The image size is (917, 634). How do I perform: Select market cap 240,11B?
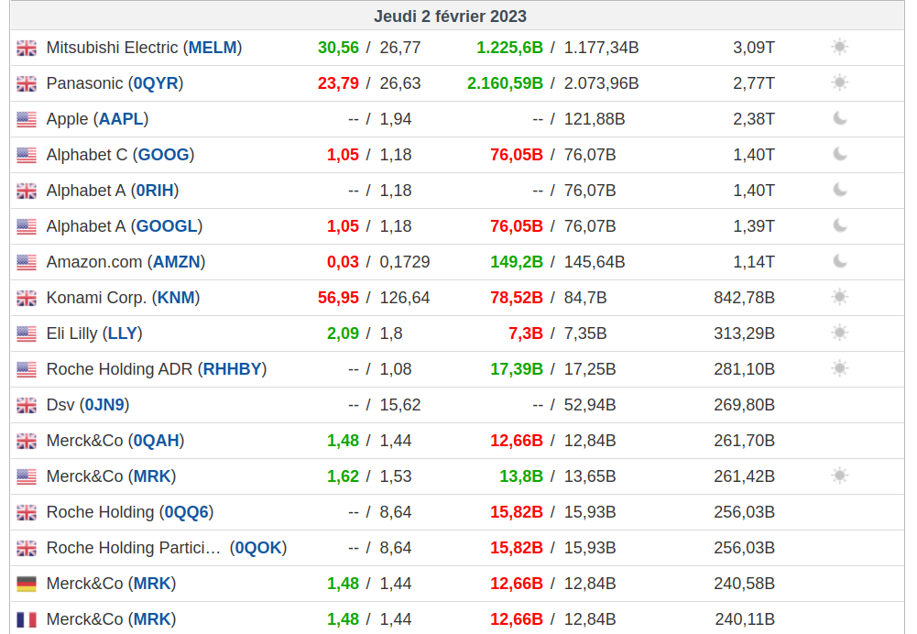pos(745,618)
